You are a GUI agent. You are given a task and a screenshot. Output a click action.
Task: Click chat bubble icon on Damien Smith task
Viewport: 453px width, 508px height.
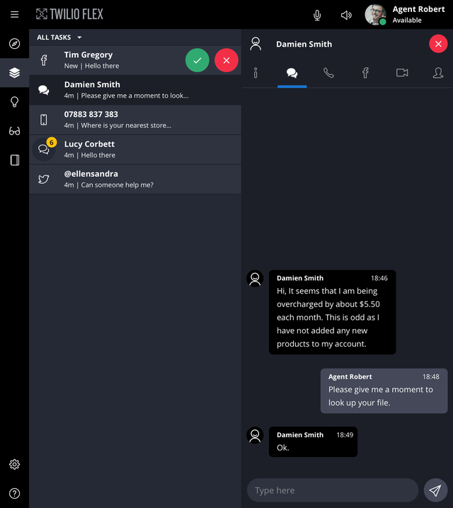pyautogui.click(x=44, y=90)
